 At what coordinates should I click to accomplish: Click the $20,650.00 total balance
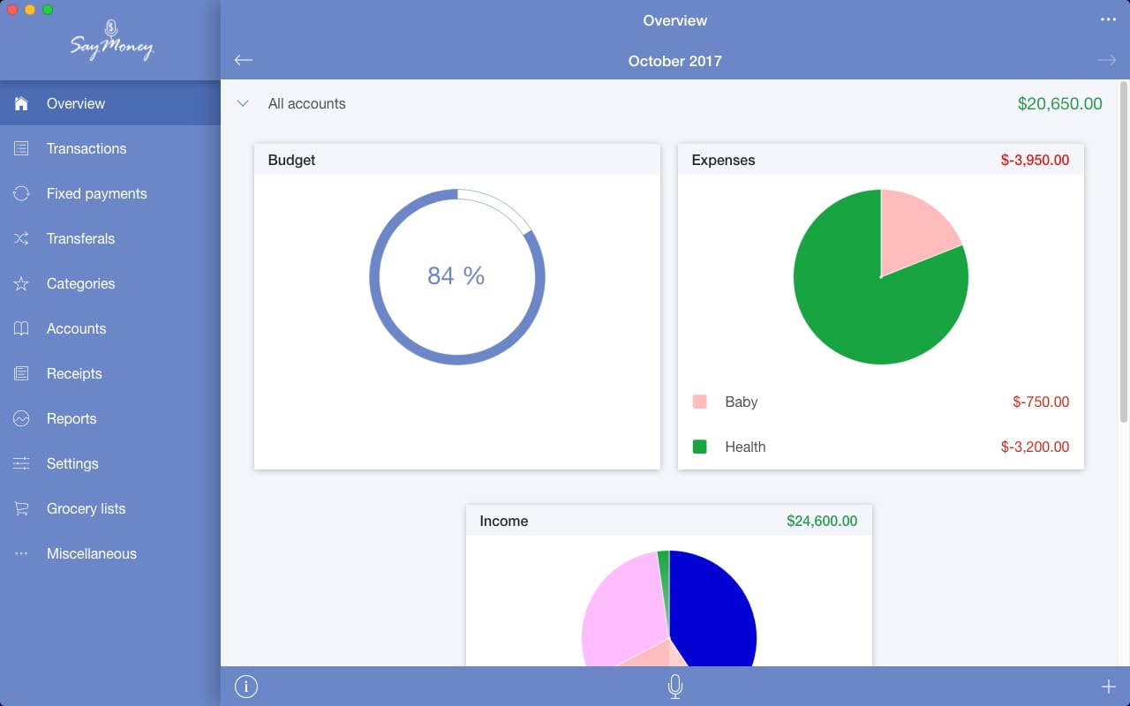coord(1060,103)
